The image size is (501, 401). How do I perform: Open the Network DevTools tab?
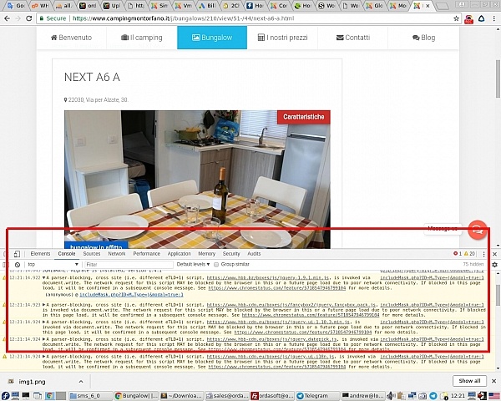tap(117, 254)
